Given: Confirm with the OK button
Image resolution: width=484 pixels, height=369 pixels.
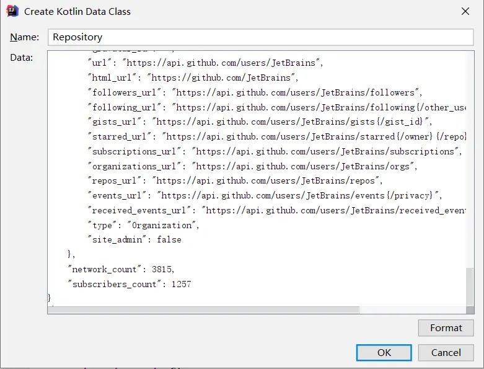Looking at the screenshot, I should click(384, 353).
